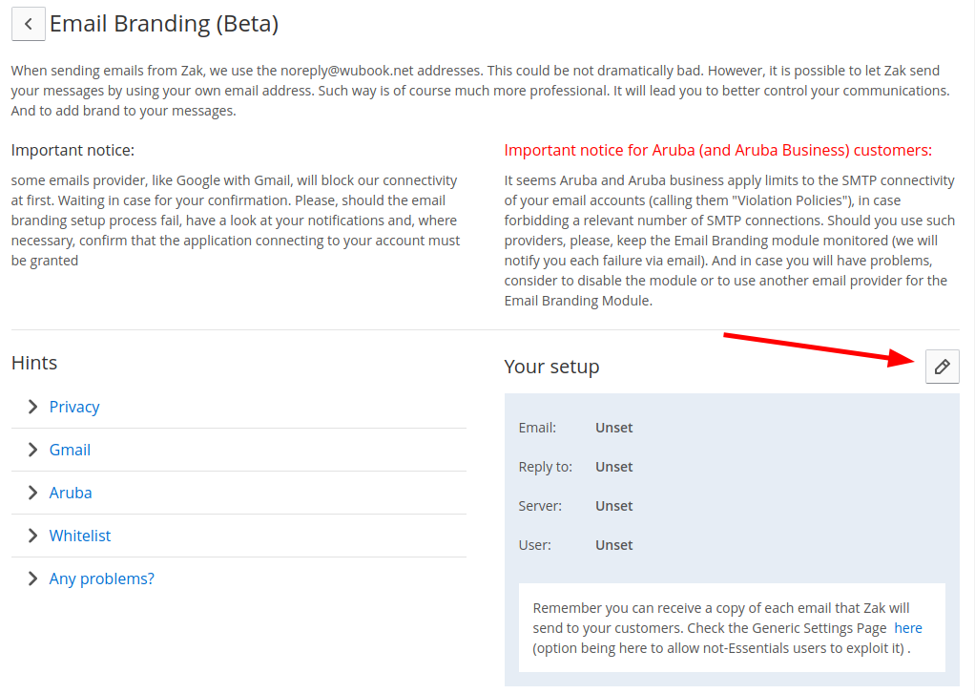Open the Whitelist hint link

coord(80,536)
